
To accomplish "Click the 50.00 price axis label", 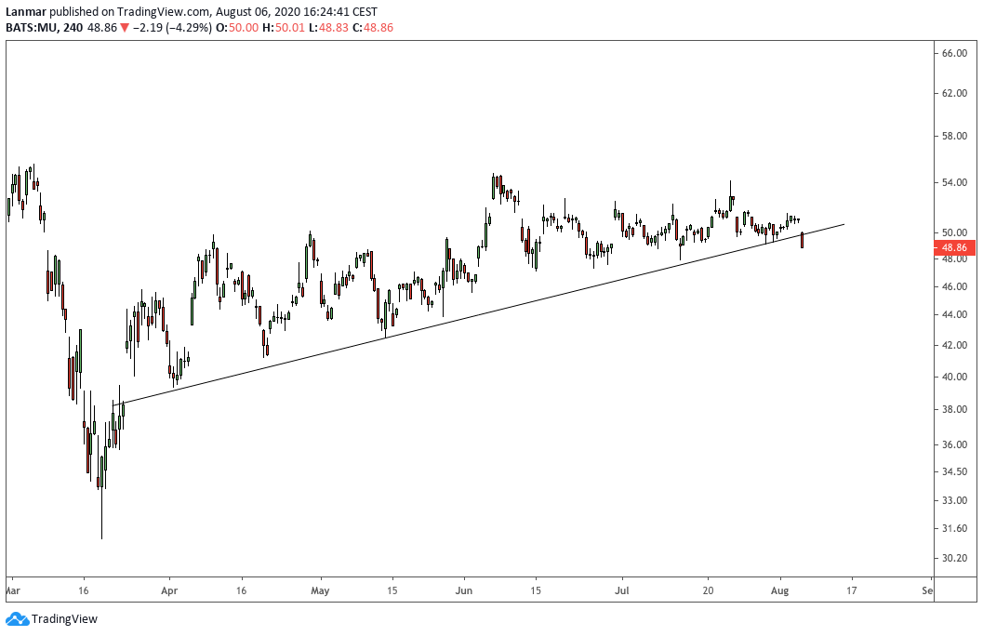I will 954,232.
